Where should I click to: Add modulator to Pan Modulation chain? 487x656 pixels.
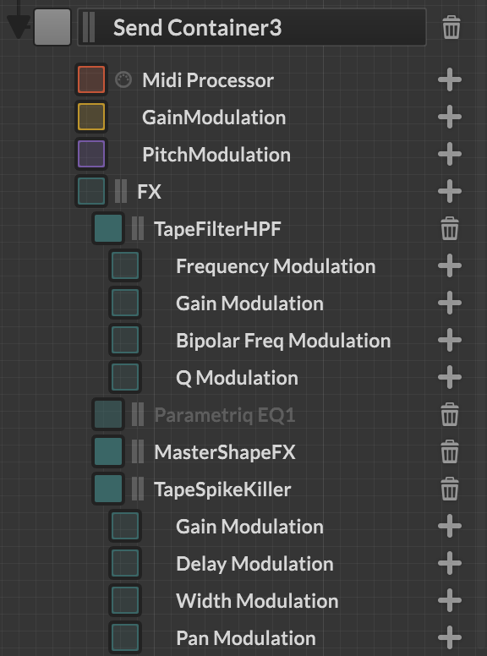click(x=450, y=637)
